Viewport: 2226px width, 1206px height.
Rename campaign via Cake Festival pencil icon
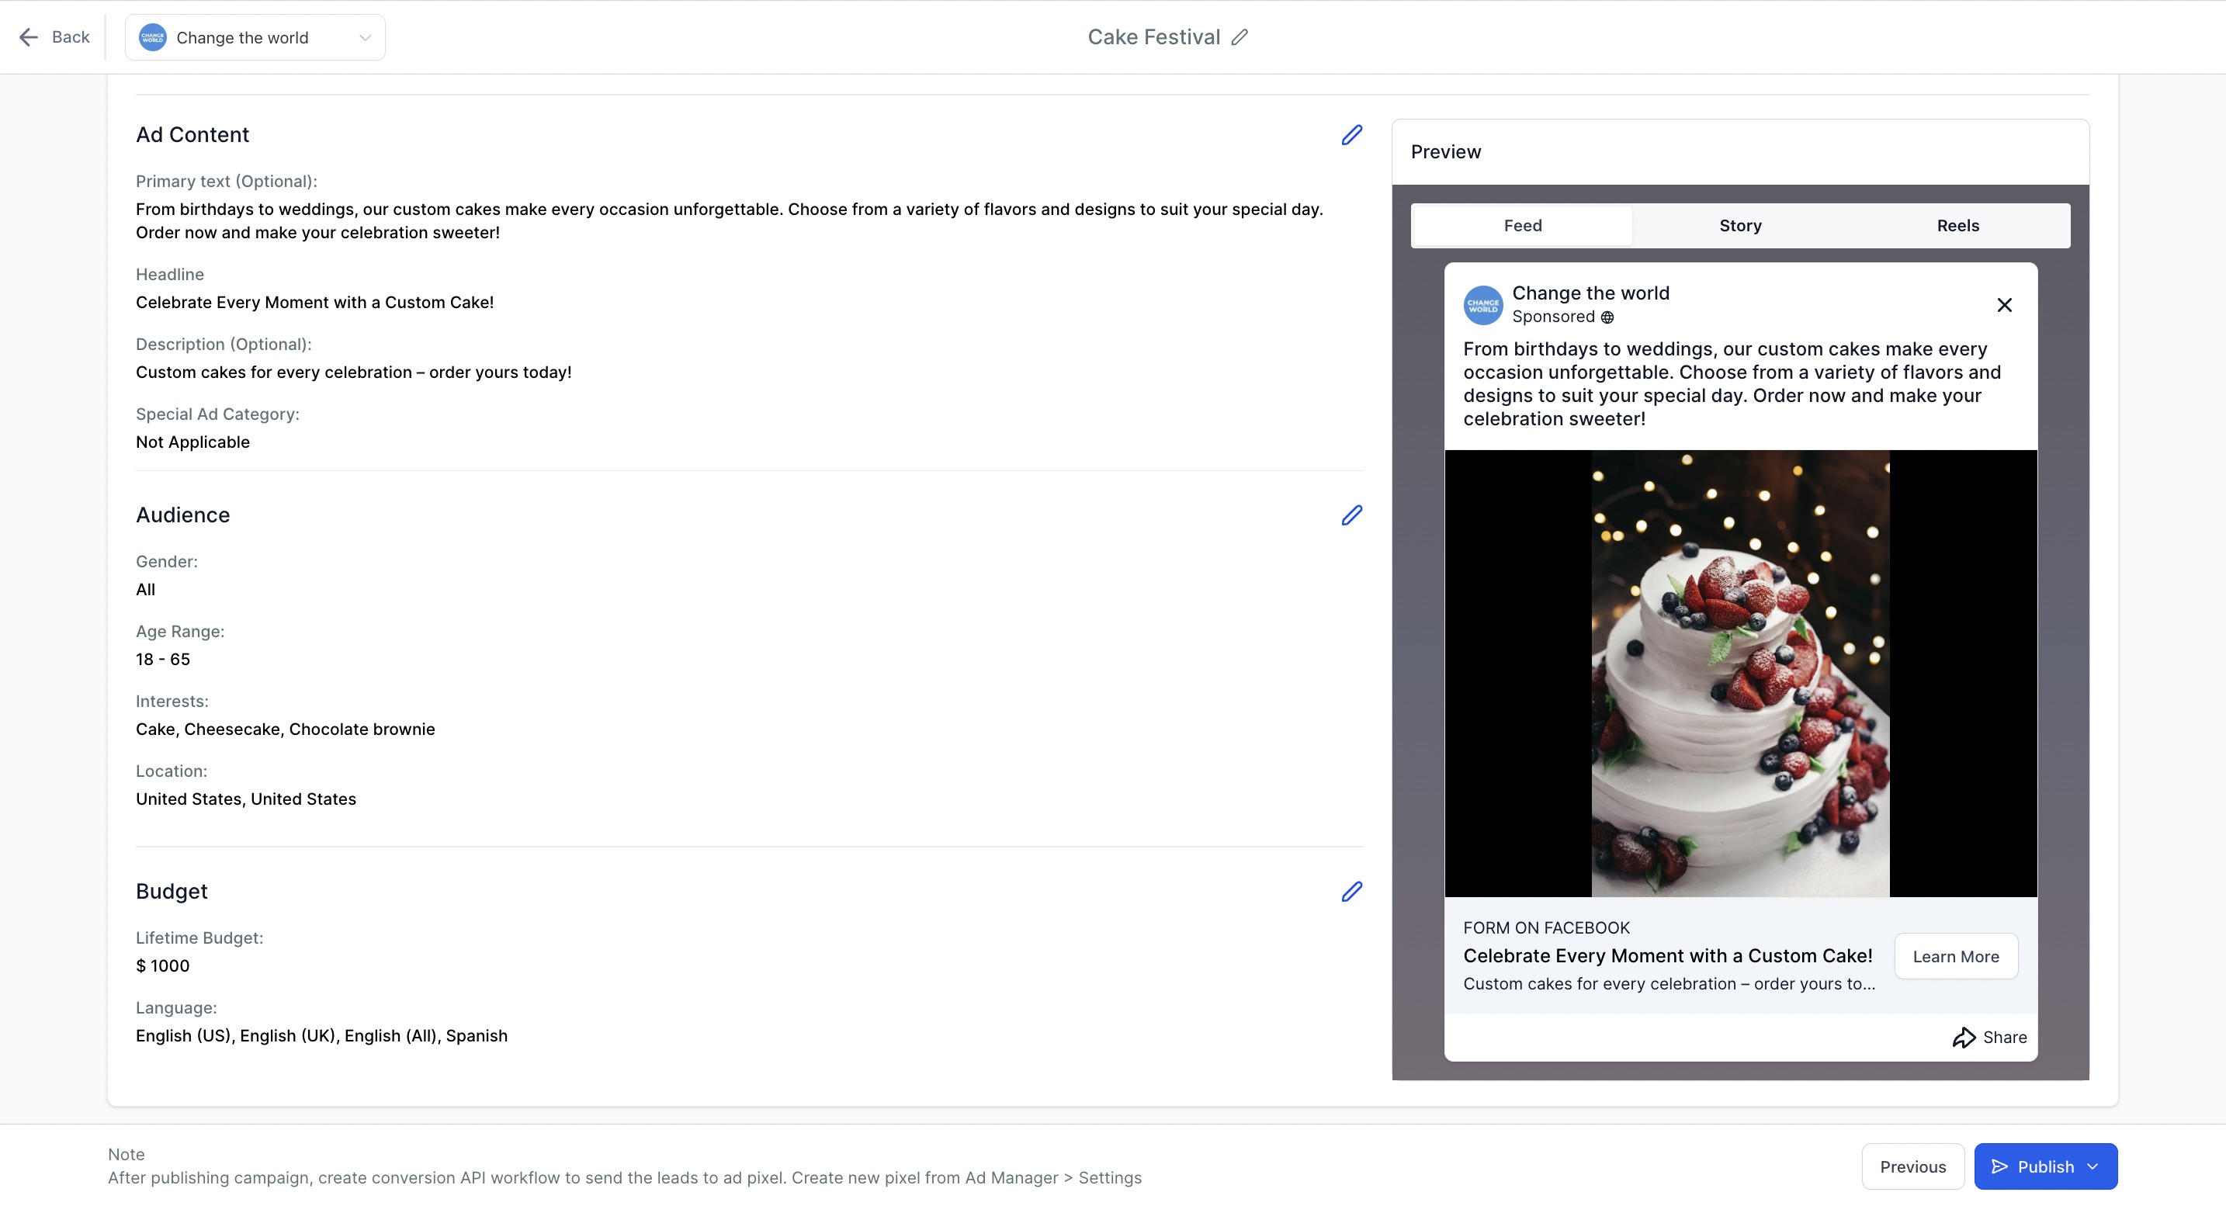[1240, 37]
